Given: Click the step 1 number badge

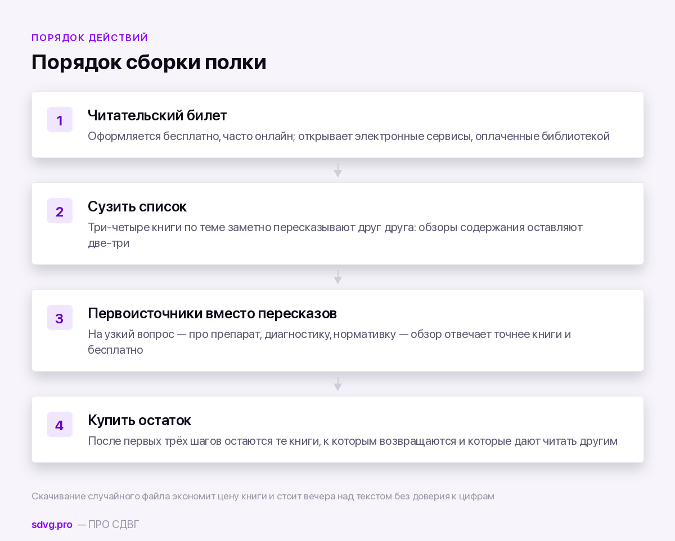Looking at the screenshot, I should tap(60, 120).
